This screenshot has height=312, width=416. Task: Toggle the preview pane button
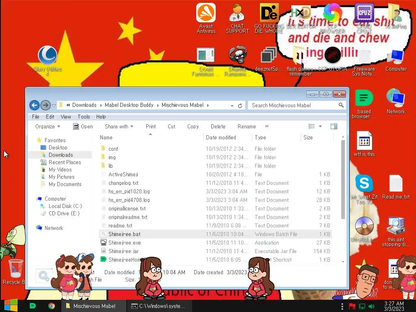tap(334, 126)
